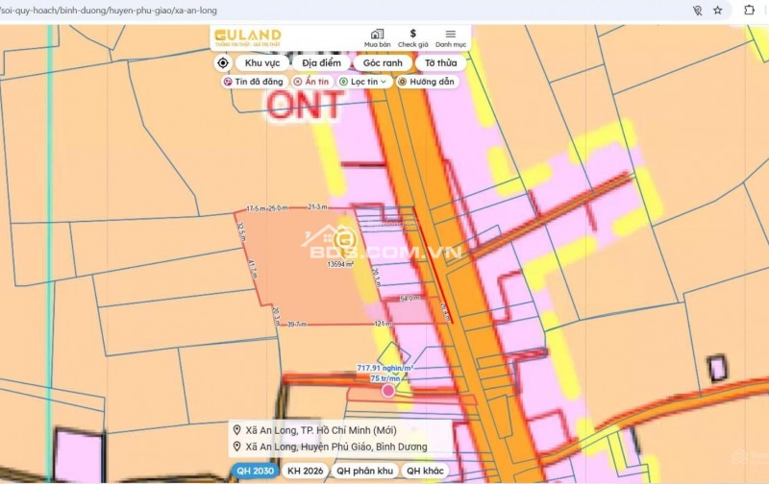The height and width of the screenshot is (484, 769).
Task: Toggle the Góc ranh boundary corners option
Action: [x=382, y=62]
